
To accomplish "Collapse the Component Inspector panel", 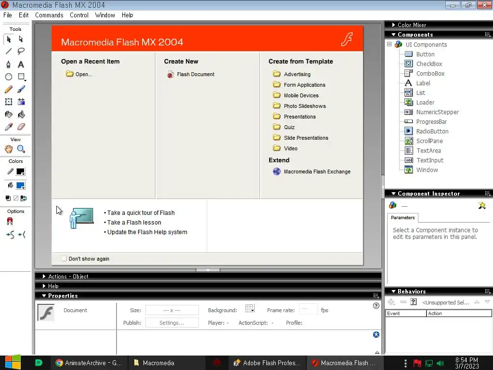I will coord(393,194).
